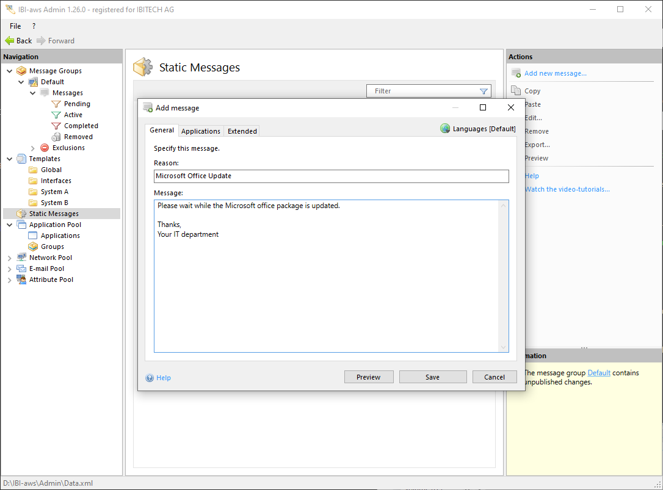Click the Network Pool icon
Screen dimensions: 663x490
pos(22,258)
